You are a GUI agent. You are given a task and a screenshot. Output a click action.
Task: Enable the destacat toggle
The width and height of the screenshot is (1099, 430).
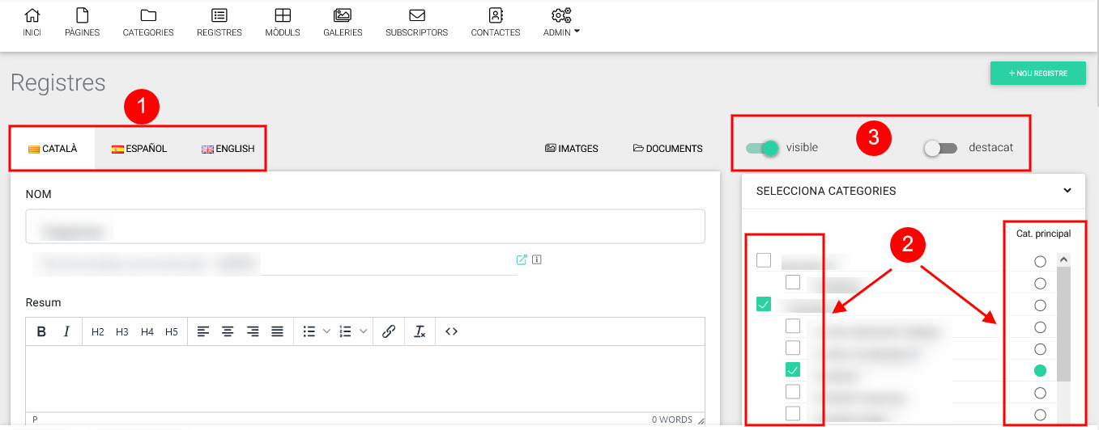[x=940, y=148]
